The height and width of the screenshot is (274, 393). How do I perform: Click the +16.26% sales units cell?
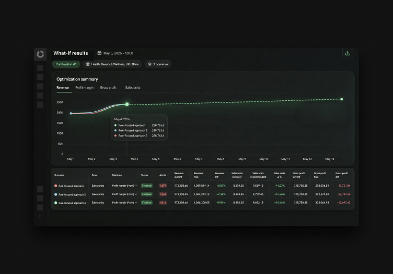pyautogui.click(x=280, y=195)
